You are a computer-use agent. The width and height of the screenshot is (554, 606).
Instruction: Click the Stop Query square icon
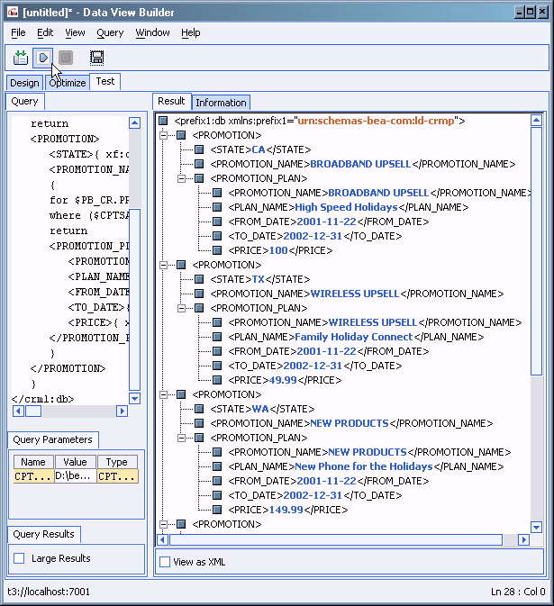(66, 58)
